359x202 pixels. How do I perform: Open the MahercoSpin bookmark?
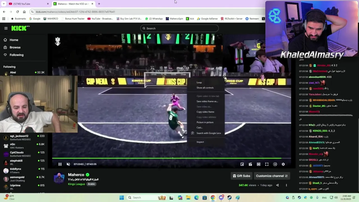pyautogui.click(x=174, y=19)
